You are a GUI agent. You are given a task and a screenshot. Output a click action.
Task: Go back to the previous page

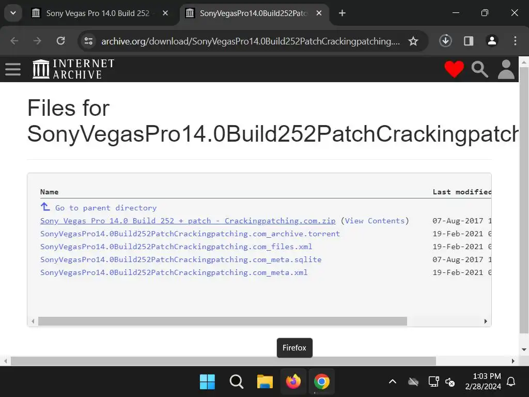[14, 41]
